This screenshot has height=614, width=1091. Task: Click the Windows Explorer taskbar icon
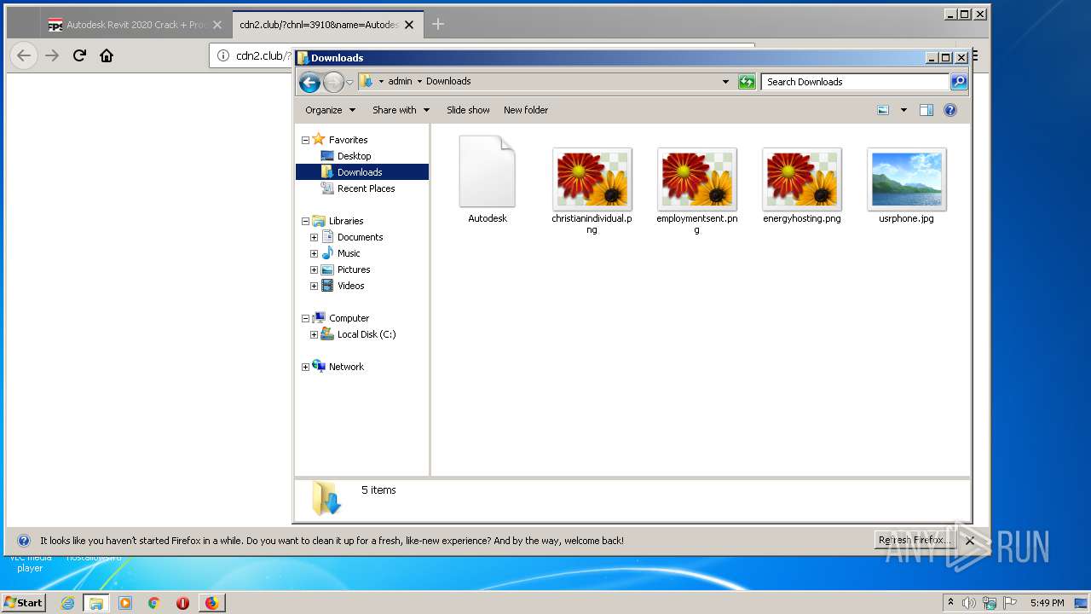(x=96, y=603)
